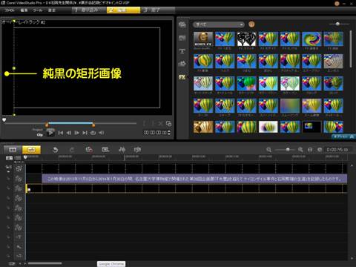This screenshot has height=267, width=356.
Task: Step to next frame
Action: (77, 133)
